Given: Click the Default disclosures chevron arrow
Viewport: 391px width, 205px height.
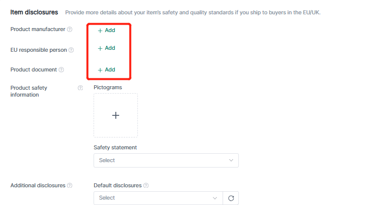Looking at the screenshot, I should tap(215, 198).
